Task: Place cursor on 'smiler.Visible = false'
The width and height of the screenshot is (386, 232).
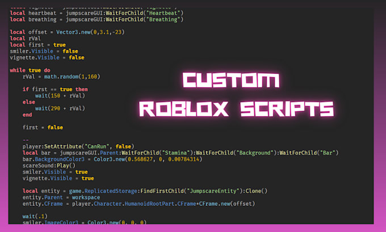Action: 44,51
